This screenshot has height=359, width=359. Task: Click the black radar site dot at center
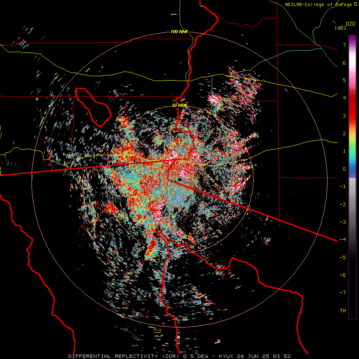(180, 179)
